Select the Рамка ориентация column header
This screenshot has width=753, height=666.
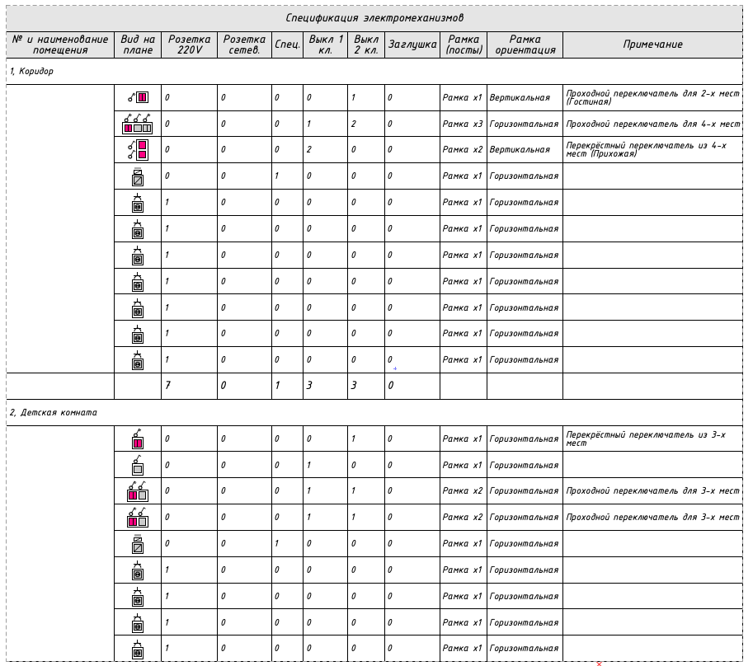click(525, 45)
